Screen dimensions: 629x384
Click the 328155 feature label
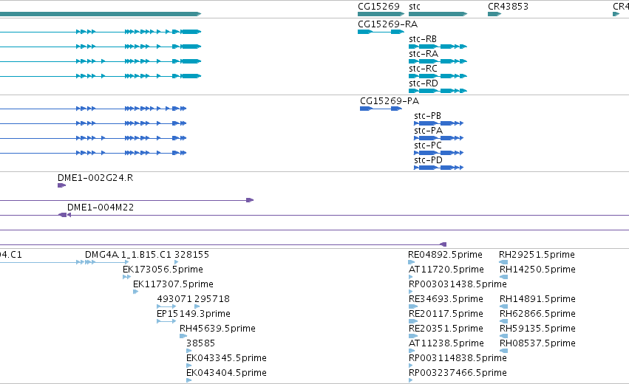pos(191,255)
